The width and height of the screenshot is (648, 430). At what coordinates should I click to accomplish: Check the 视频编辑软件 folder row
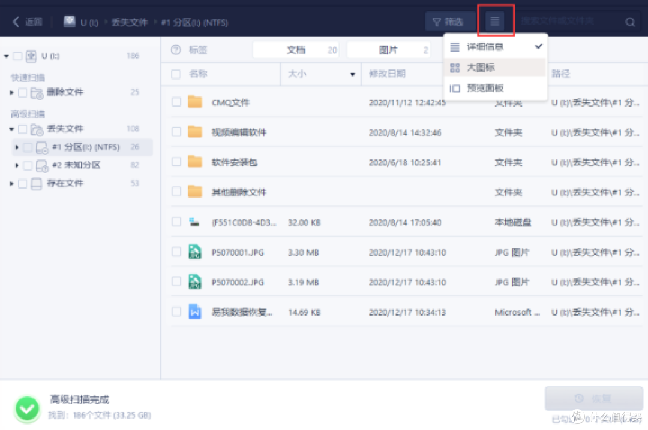point(176,132)
